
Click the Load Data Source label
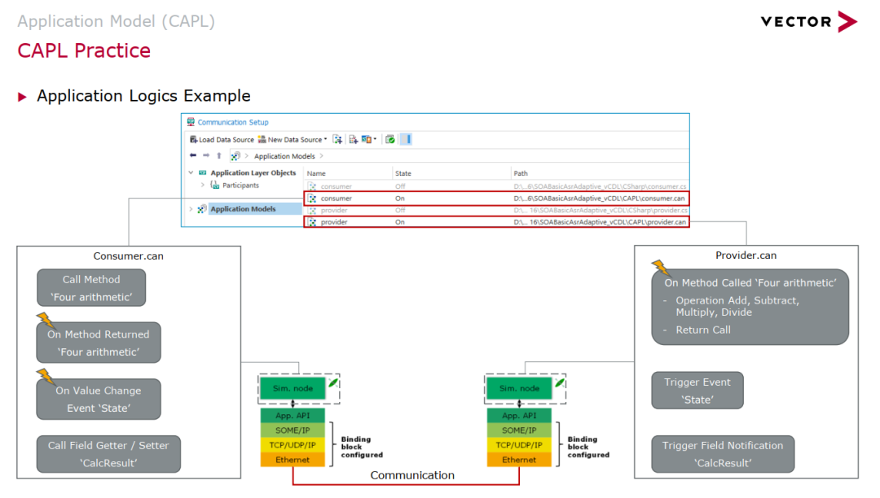(227, 140)
